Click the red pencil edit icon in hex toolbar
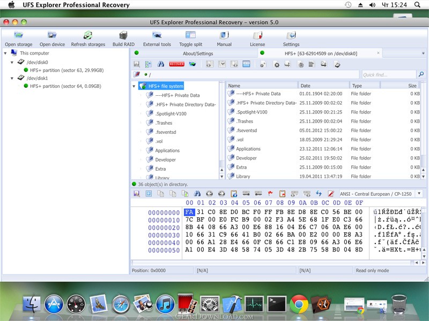429x321 pixels. click(x=331, y=194)
